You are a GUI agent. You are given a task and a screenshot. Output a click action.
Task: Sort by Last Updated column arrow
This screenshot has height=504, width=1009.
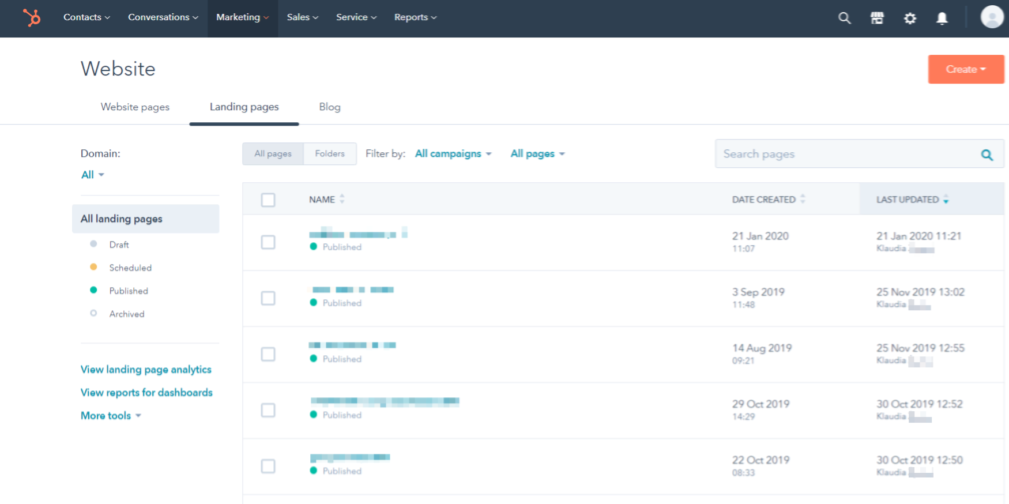[x=946, y=200]
